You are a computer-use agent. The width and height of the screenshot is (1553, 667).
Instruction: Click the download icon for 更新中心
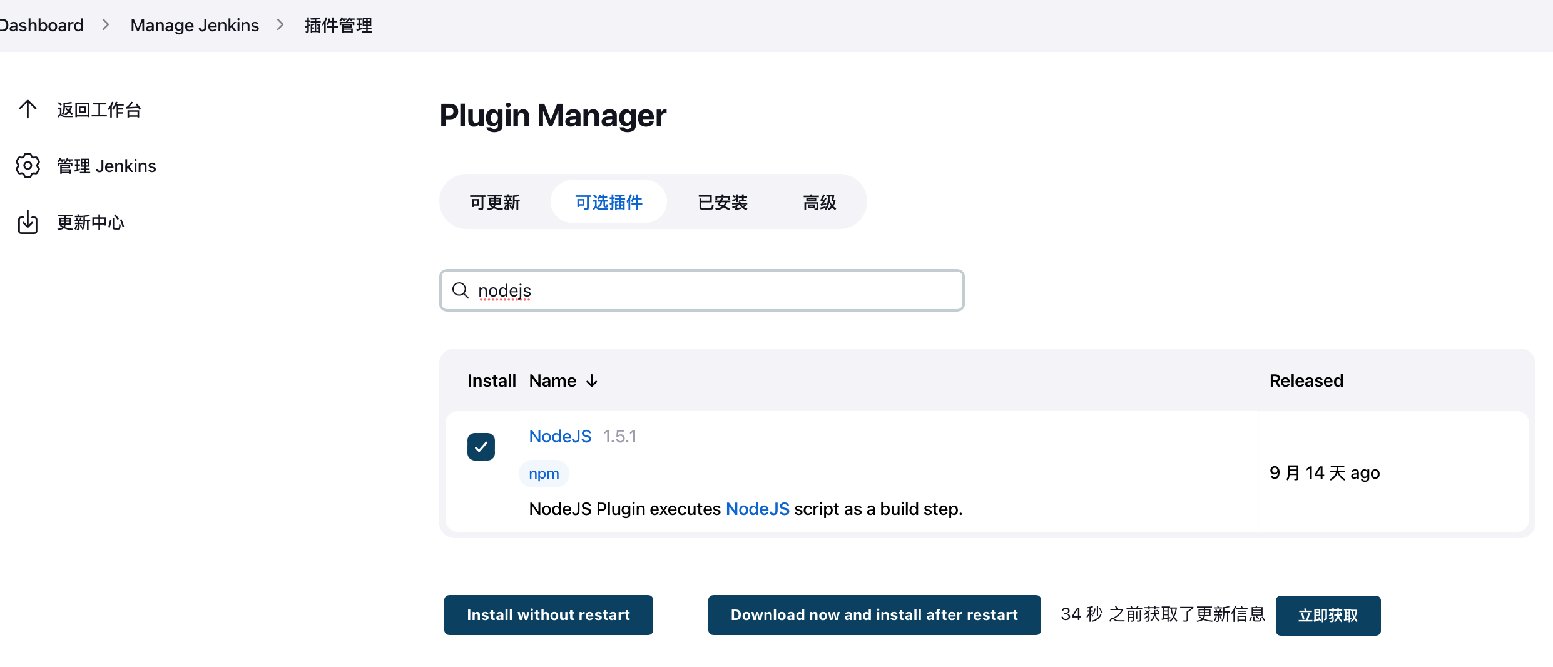28,222
